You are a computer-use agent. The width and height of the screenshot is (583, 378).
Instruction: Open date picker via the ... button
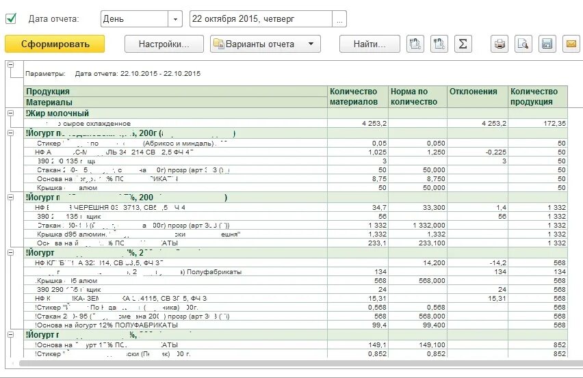pyautogui.click(x=339, y=19)
